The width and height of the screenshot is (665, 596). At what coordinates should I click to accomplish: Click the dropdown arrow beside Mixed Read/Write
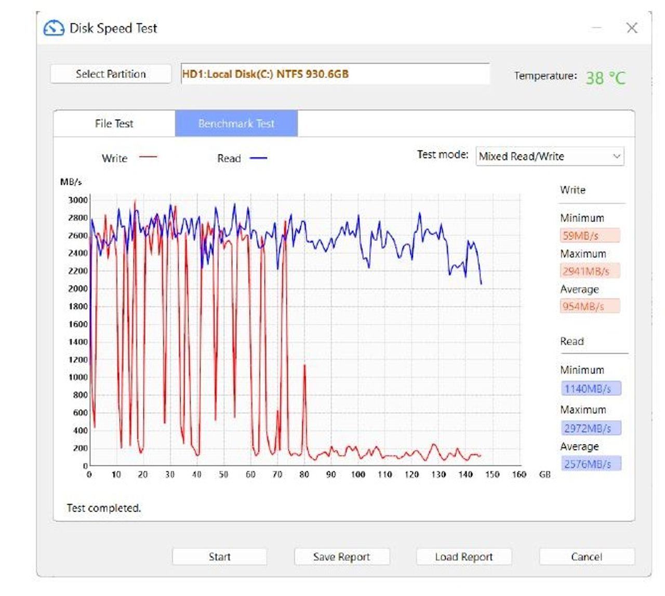pos(617,156)
